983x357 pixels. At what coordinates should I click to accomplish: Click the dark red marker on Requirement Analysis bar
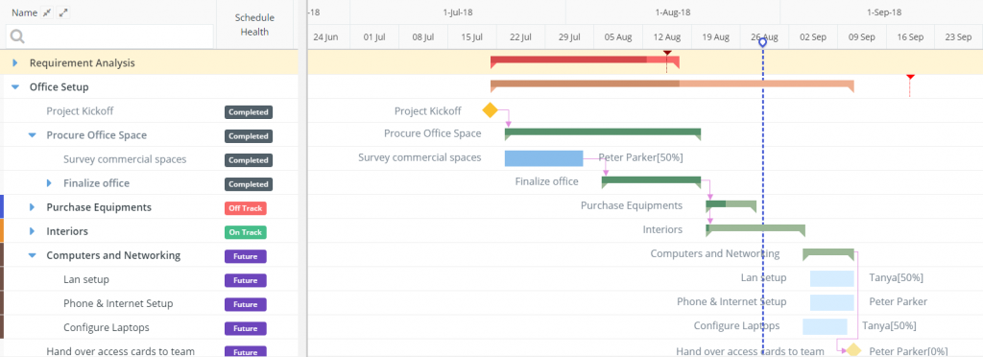coord(667,53)
